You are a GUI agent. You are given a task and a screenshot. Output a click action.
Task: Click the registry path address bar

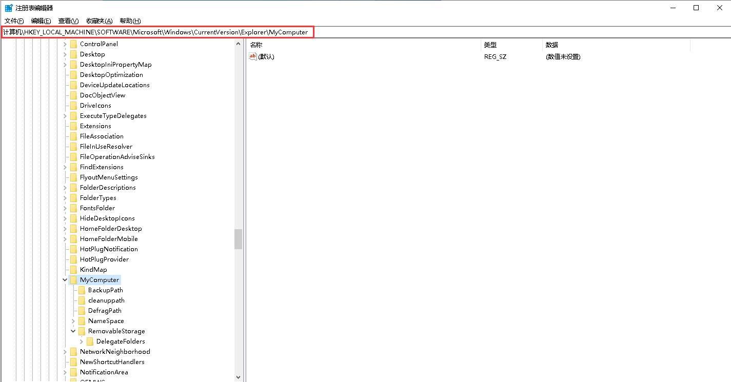[x=365, y=32]
